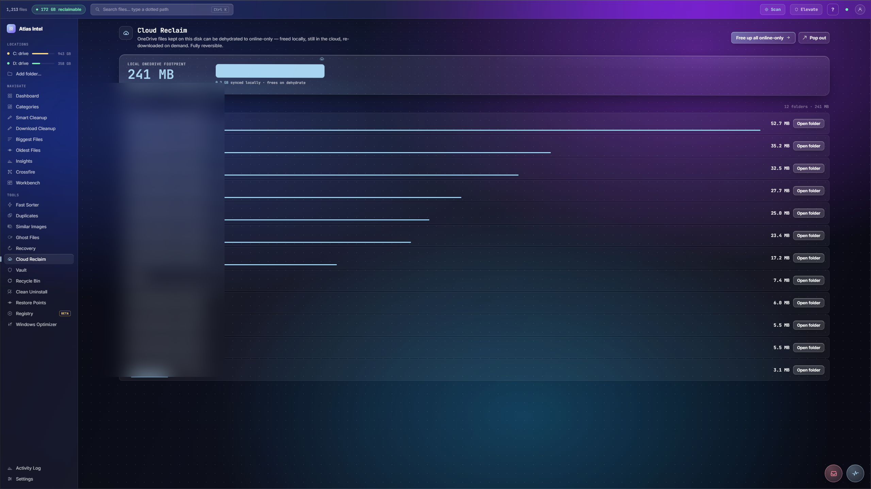Open the inbox tray floating button
The image size is (871, 489).
(x=834, y=473)
